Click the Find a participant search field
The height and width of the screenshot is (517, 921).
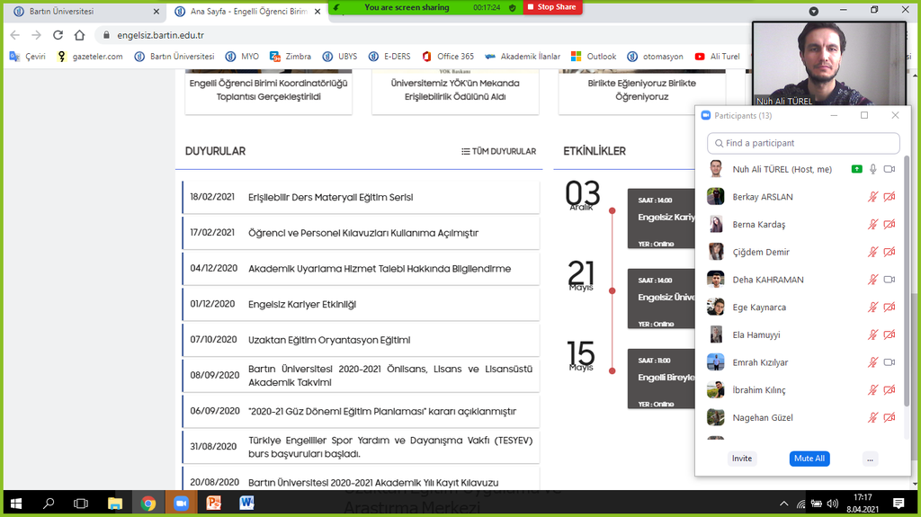pyautogui.click(x=803, y=143)
